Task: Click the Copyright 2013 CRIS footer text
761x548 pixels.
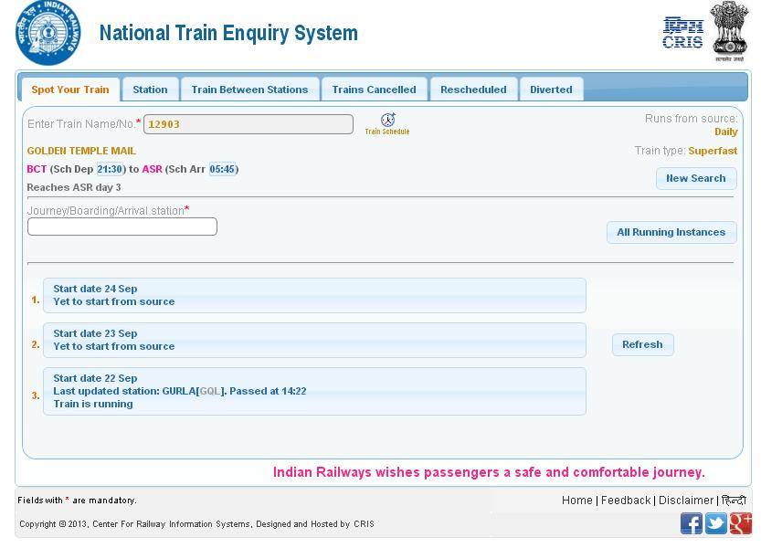Action: coord(196,524)
